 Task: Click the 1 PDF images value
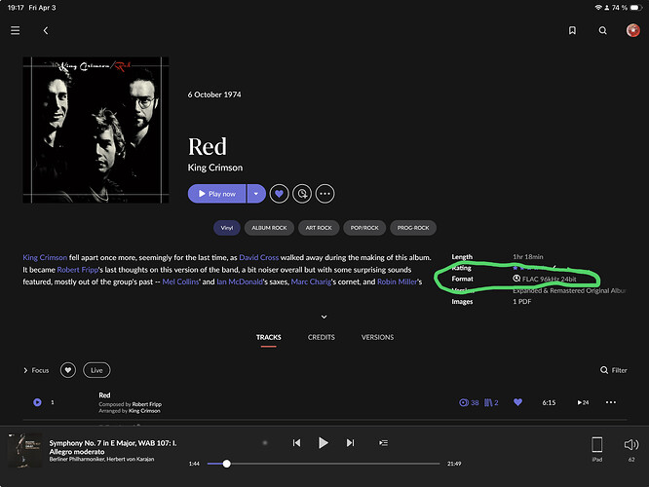pyautogui.click(x=522, y=302)
